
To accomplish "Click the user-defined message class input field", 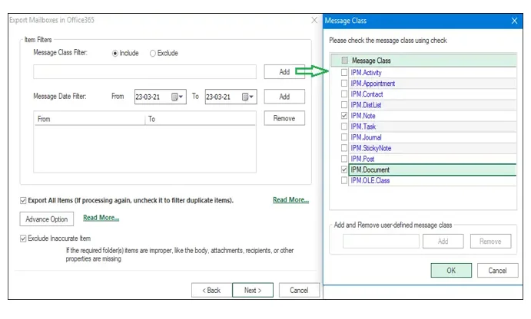I will [380, 242].
